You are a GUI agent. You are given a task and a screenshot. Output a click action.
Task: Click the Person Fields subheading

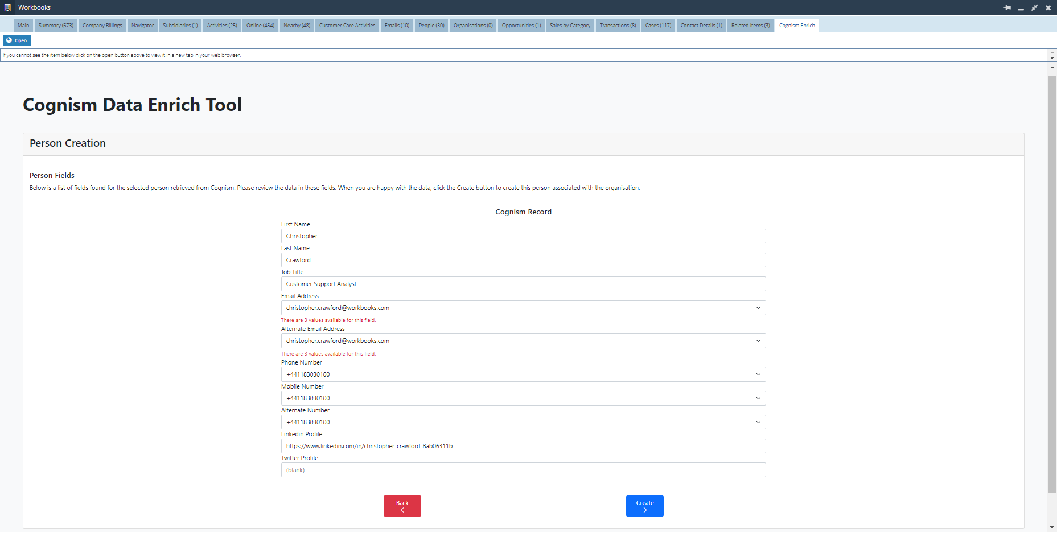tap(52, 175)
